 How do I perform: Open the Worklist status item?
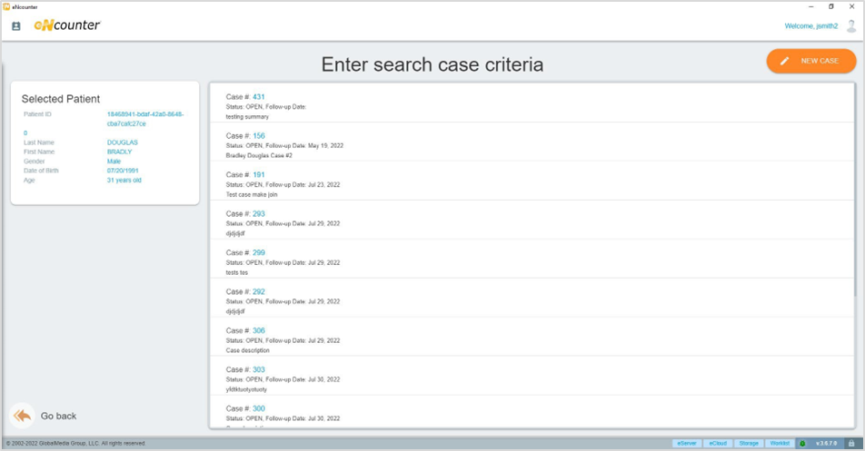coord(780,444)
